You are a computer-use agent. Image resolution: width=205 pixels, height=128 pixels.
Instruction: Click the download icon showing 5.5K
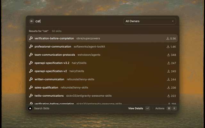(x=168, y=38)
